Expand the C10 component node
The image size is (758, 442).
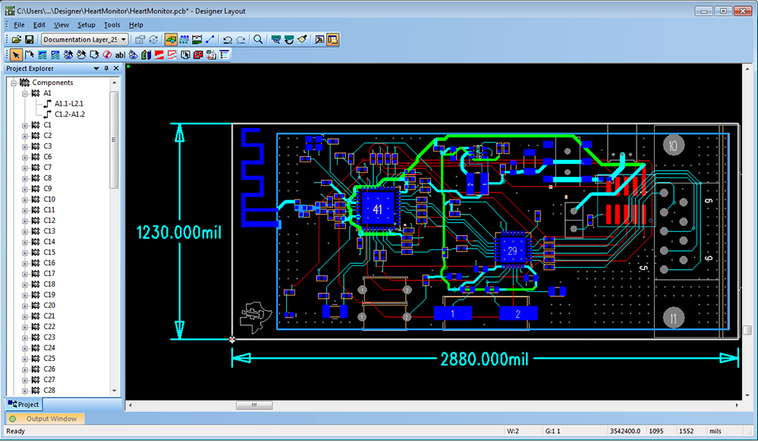(x=24, y=200)
